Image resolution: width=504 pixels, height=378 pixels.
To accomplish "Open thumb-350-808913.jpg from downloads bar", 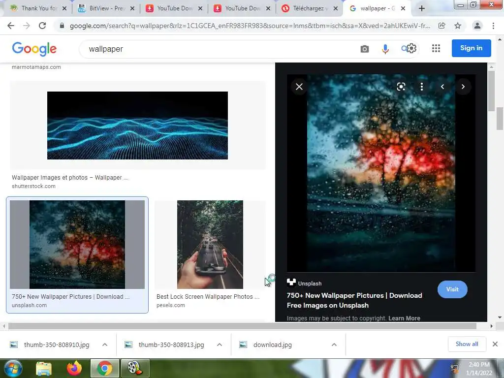I will pyautogui.click(x=171, y=345).
